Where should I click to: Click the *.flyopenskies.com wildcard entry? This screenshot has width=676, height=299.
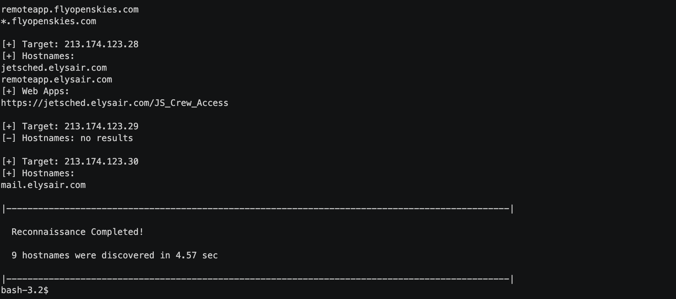tap(49, 21)
